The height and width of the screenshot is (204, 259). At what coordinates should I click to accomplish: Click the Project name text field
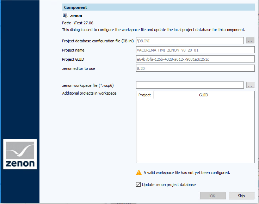point(195,50)
